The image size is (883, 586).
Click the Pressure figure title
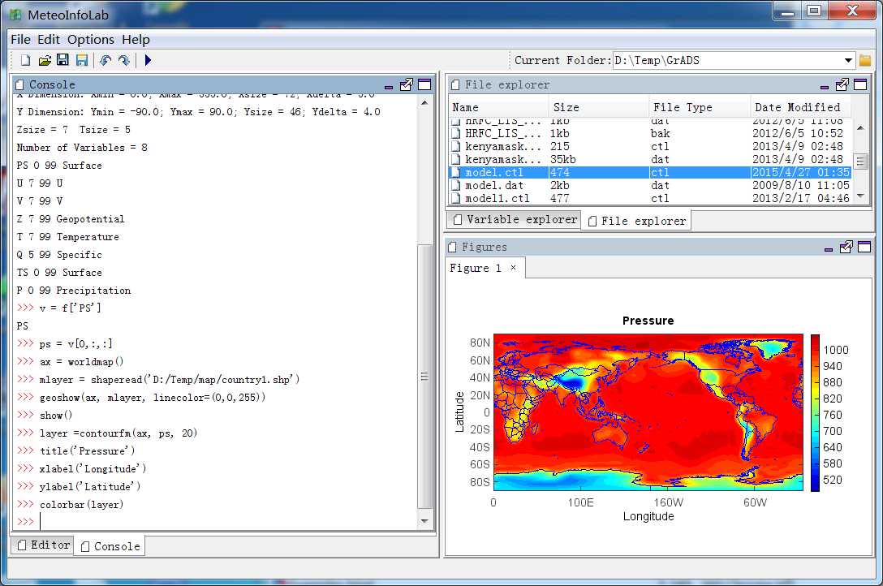pyautogui.click(x=648, y=321)
